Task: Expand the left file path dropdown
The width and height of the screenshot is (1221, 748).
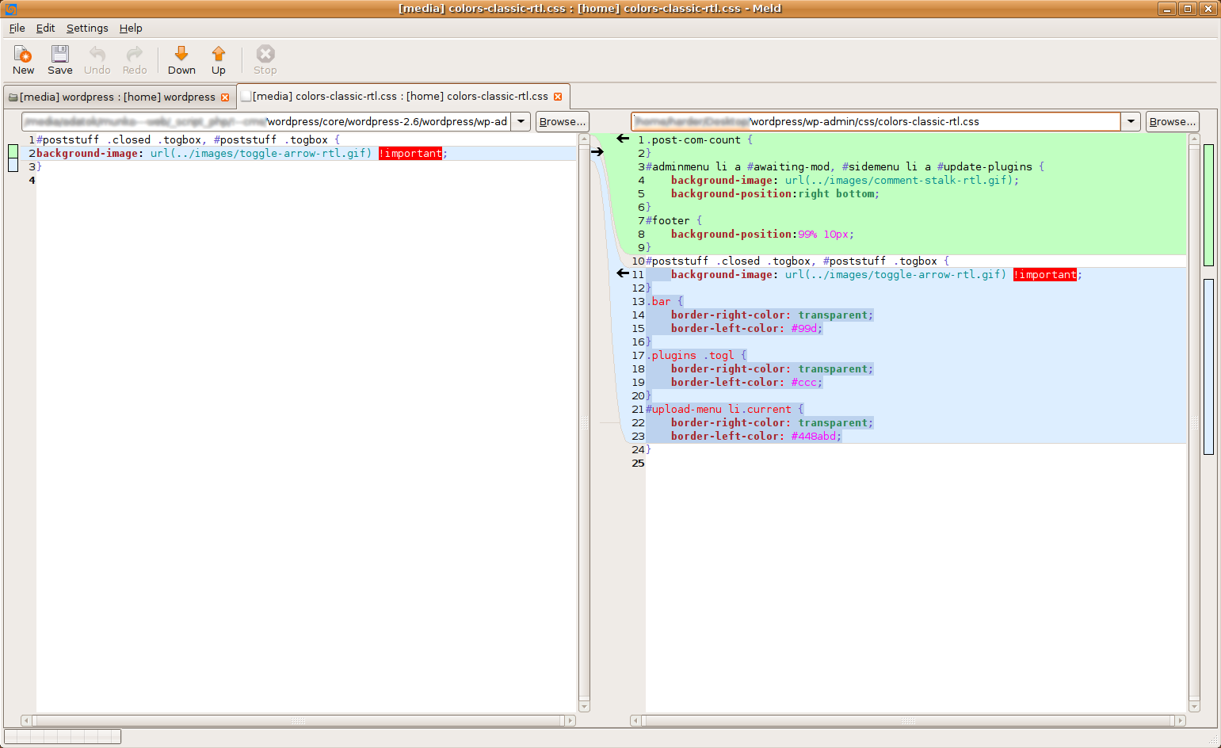Action: (521, 121)
